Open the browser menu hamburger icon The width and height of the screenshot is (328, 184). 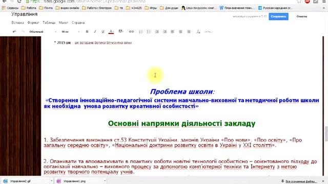coord(323,1)
